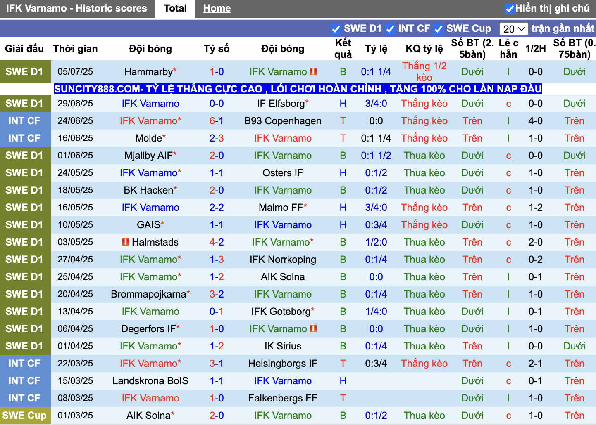This screenshot has width=596, height=425.
Task: Click the red card icon beside IFK Varnamo on 05/07/25
Action: (313, 71)
